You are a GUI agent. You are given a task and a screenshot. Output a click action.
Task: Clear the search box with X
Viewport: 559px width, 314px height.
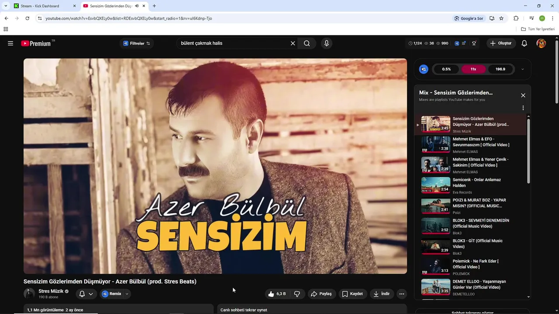coord(293,43)
